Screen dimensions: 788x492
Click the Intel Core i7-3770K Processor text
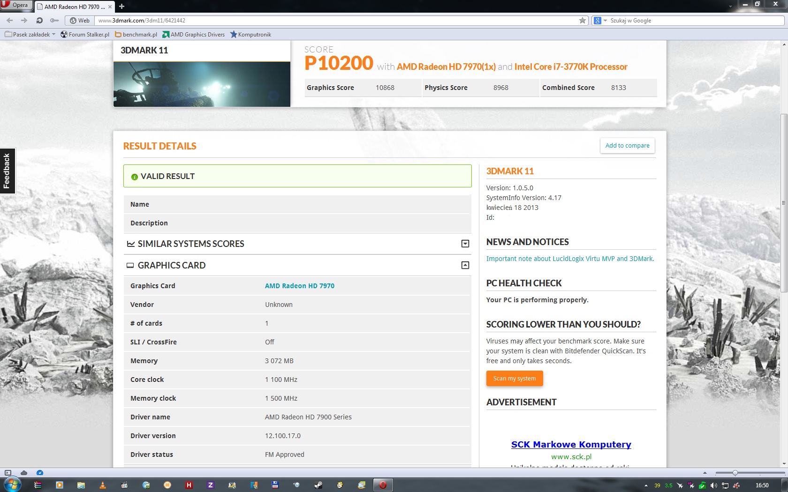tap(571, 67)
